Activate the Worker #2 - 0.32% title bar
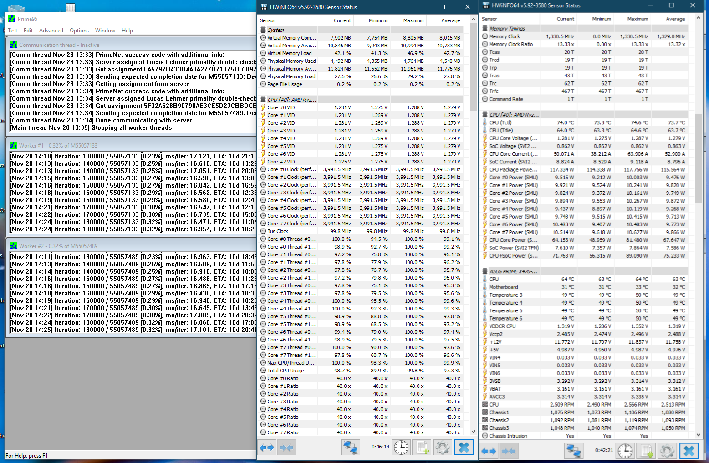The image size is (709, 463). 132,246
